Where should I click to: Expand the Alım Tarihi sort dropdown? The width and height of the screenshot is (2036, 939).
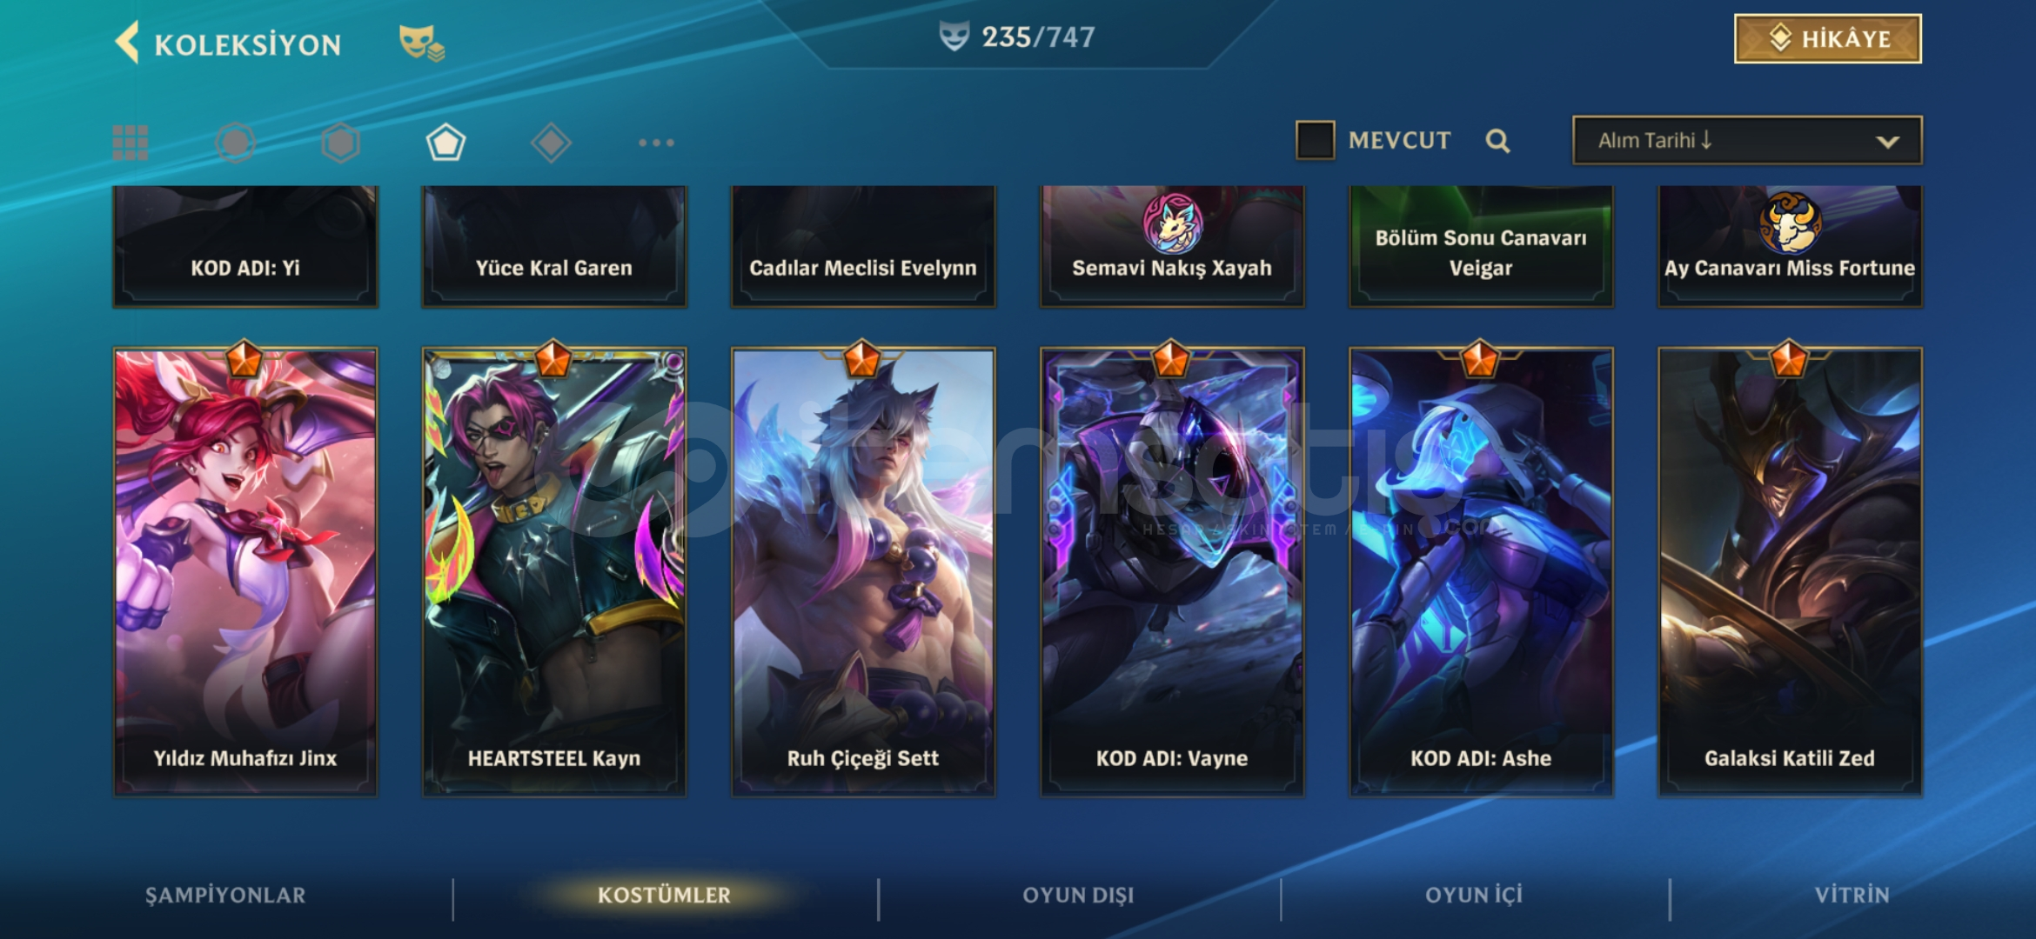coord(1747,140)
